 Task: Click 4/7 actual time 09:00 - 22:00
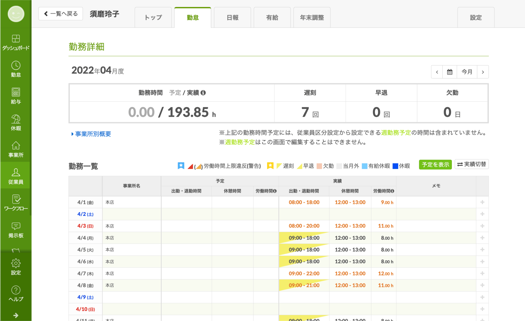point(304,273)
